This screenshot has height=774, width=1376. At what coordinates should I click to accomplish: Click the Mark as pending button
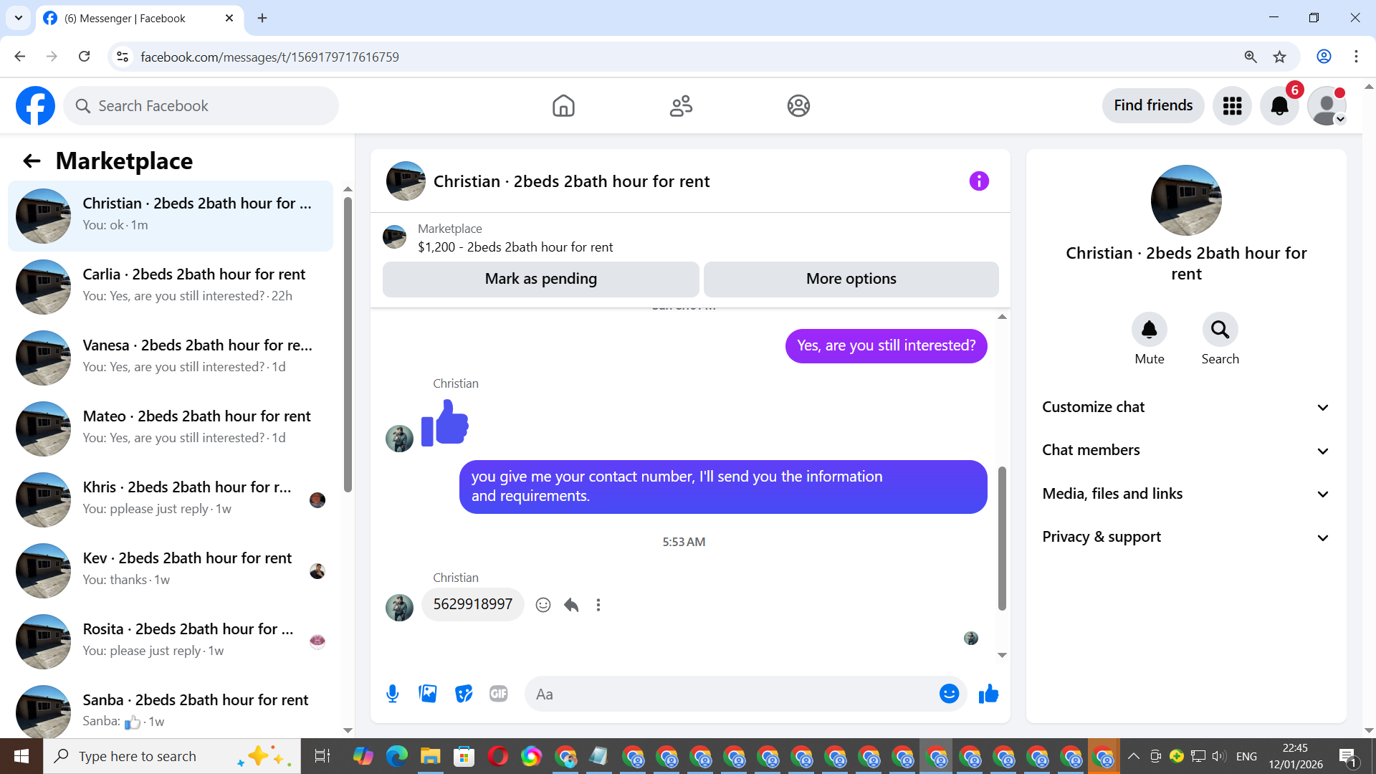(540, 279)
